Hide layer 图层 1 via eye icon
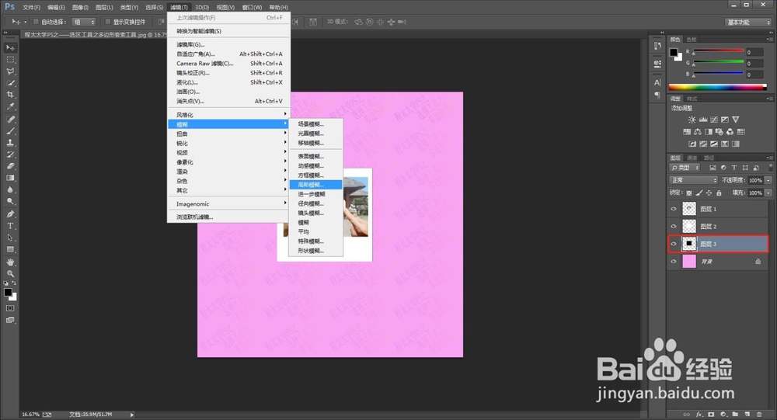The image size is (777, 420). 674,209
